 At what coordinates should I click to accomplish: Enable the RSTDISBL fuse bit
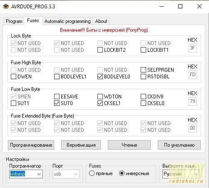pyautogui.click(x=143, y=77)
